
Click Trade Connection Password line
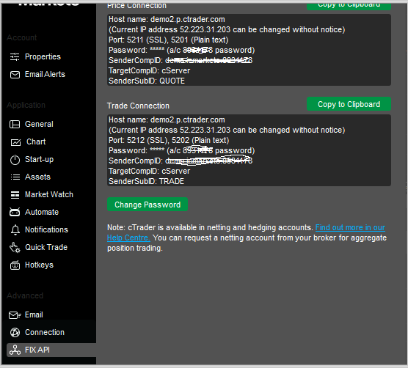tap(182, 150)
